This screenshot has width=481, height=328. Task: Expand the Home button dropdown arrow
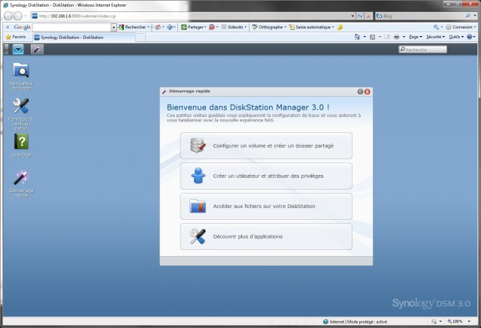point(365,37)
